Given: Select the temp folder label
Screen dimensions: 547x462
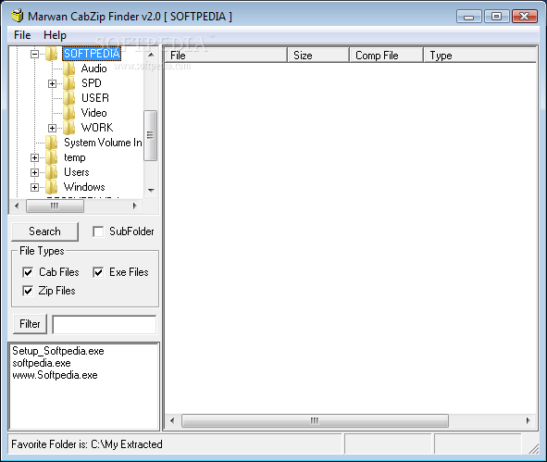Looking at the screenshot, I should (x=75, y=157).
